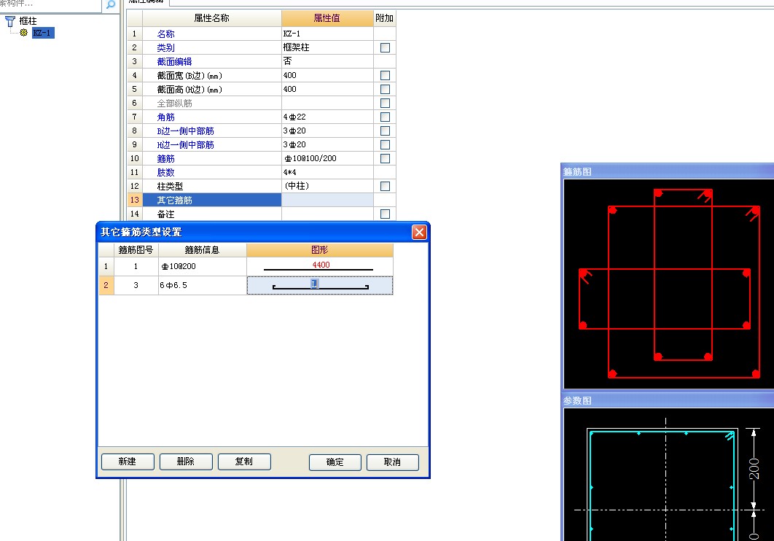
Task: Click the 属性名称 column header
Action: 212,18
